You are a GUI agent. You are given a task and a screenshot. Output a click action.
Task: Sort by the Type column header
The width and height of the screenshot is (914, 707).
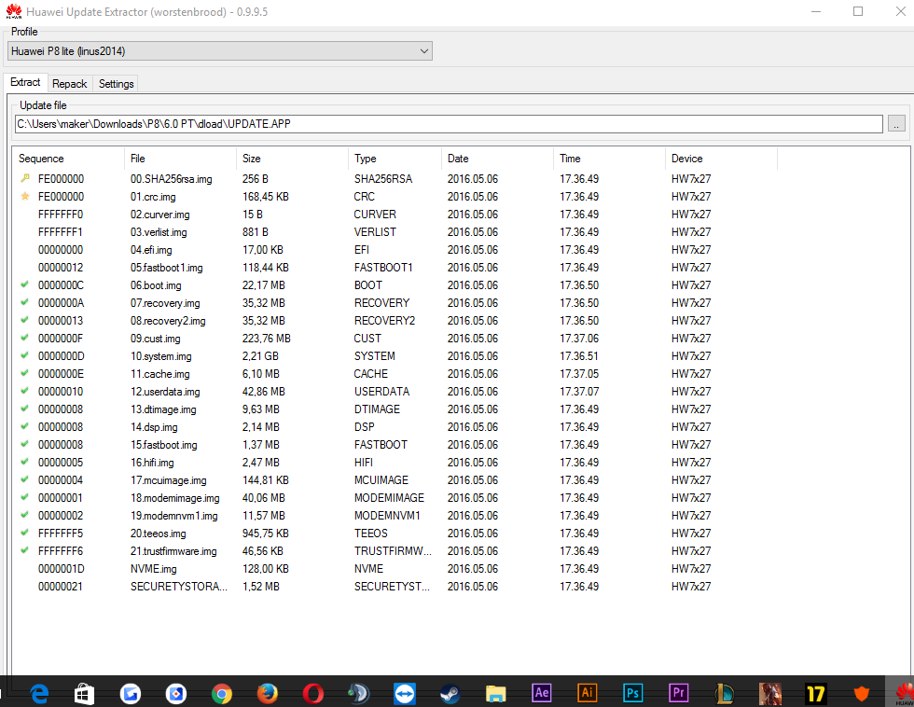(395, 159)
